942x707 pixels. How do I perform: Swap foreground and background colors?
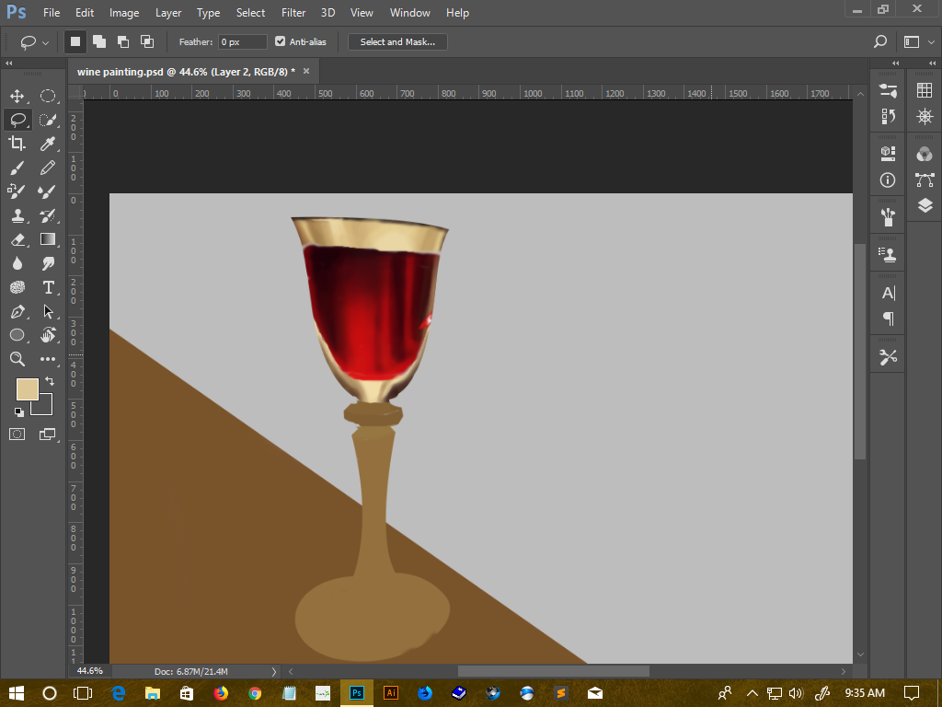click(x=50, y=381)
